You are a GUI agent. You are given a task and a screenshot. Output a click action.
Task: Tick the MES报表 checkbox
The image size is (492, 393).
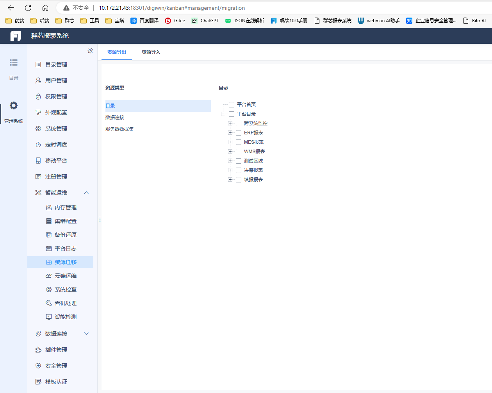click(x=239, y=142)
